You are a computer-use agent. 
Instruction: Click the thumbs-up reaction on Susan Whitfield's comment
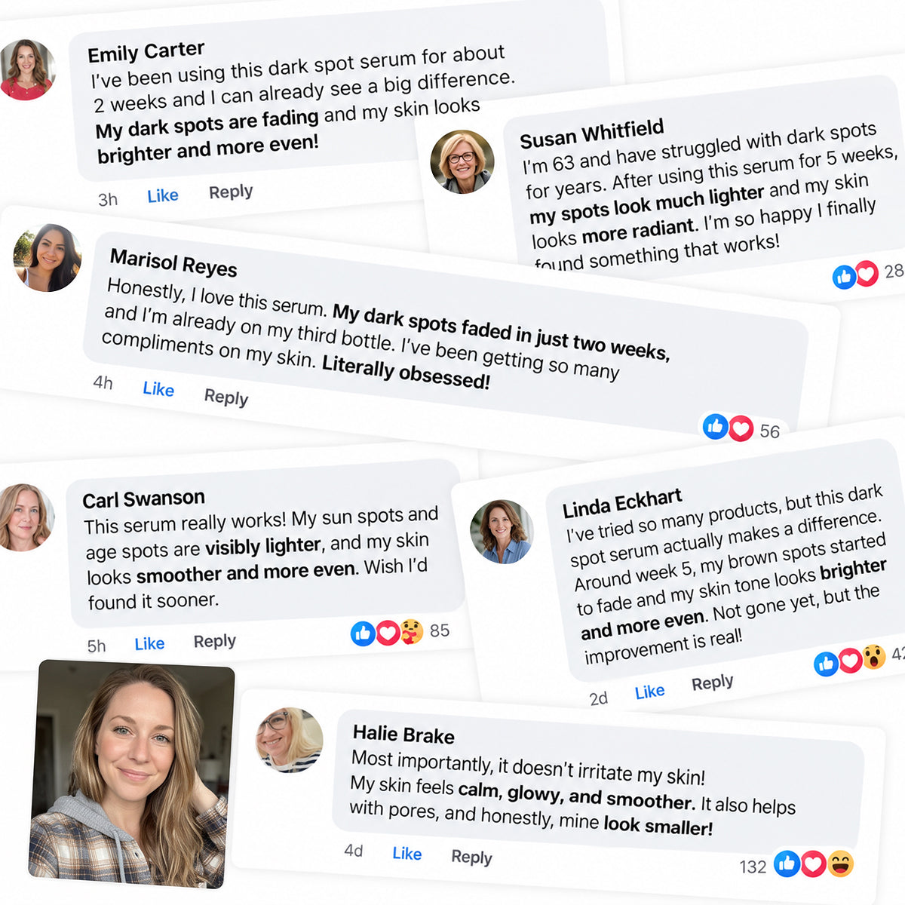click(845, 277)
